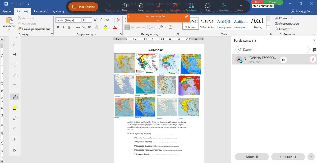Click Format Painter (Πινέλο μορφοποίησης)
The image size is (317, 163).
point(34,29)
